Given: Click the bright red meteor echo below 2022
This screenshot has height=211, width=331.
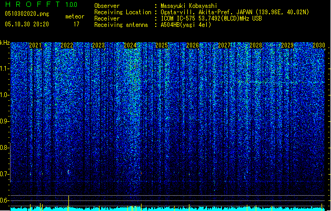Looking at the screenshot, I should tap(68, 172).
